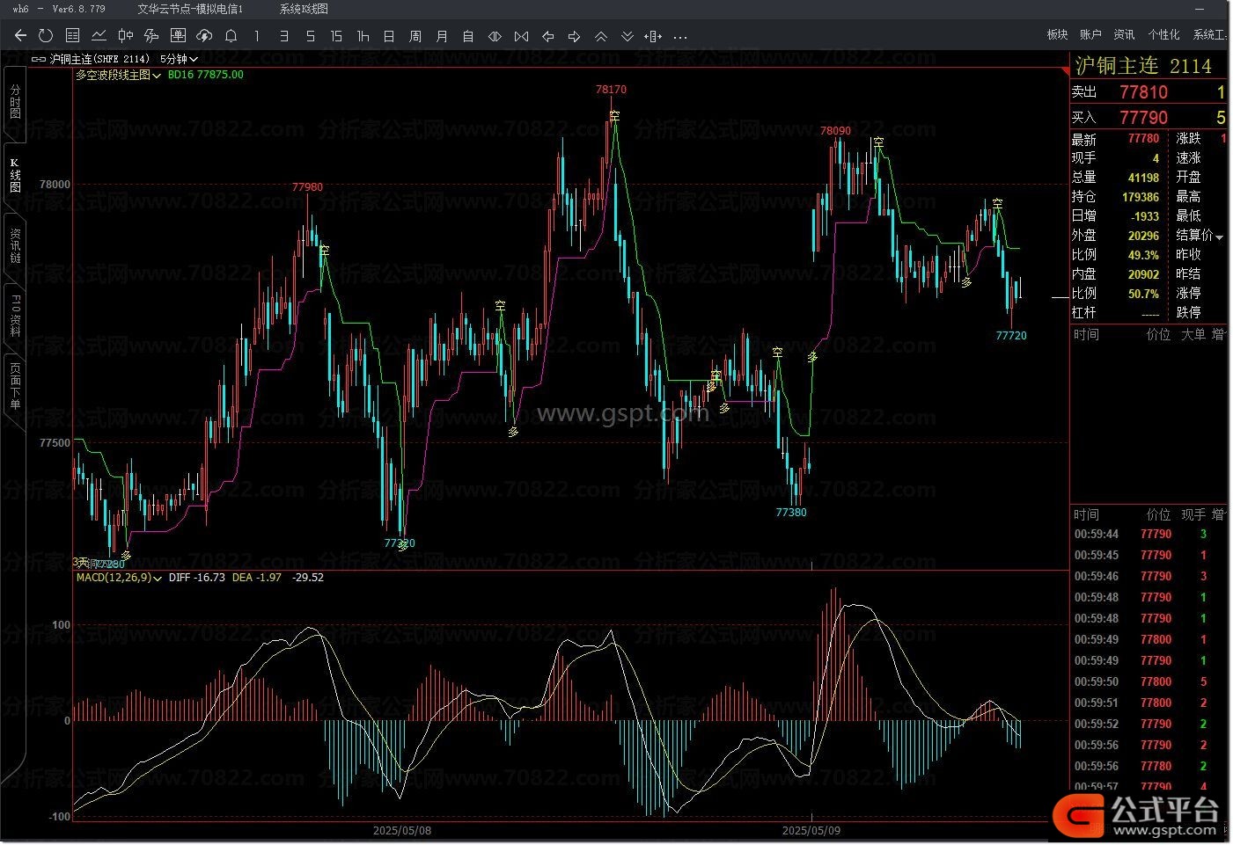Click the 沪铜主连 2114 panel title
This screenshot has height=845, width=1233.
click(1143, 66)
